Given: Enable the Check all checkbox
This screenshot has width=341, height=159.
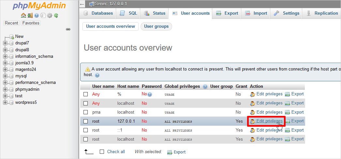Looking at the screenshot, I should pos(102,152).
